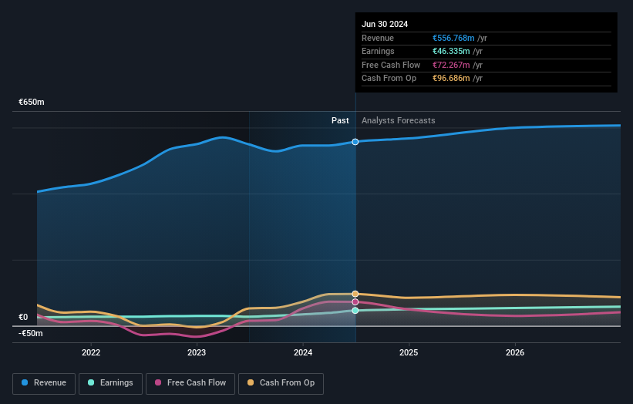633x404 pixels.
Task: Toggle the Cash From Op legend series
Action: point(281,383)
